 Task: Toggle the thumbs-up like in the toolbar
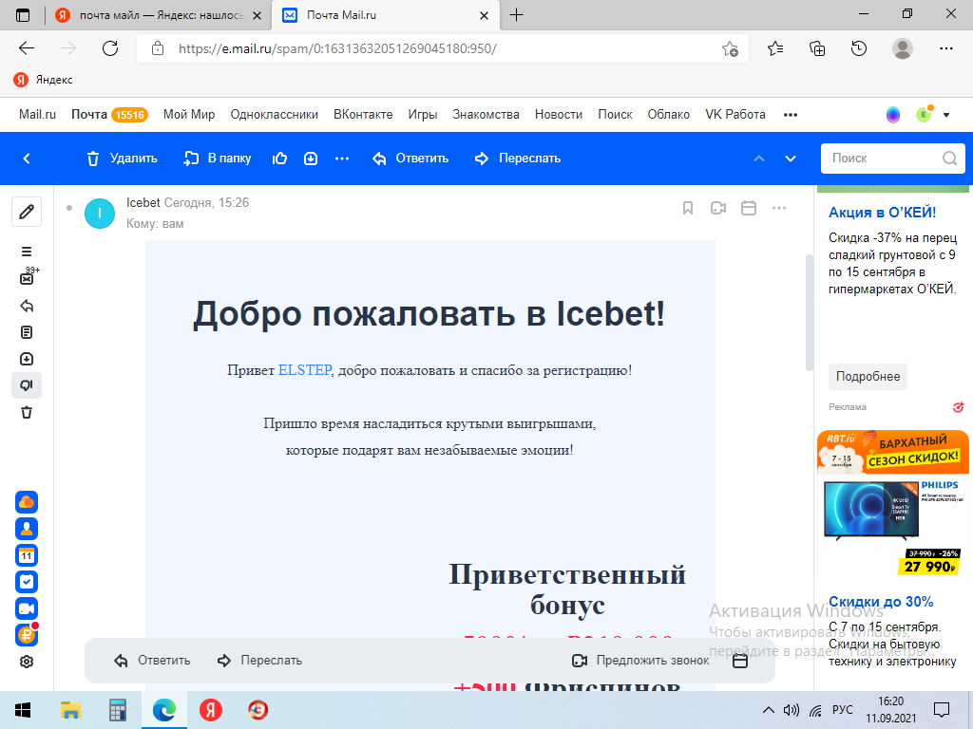point(280,158)
